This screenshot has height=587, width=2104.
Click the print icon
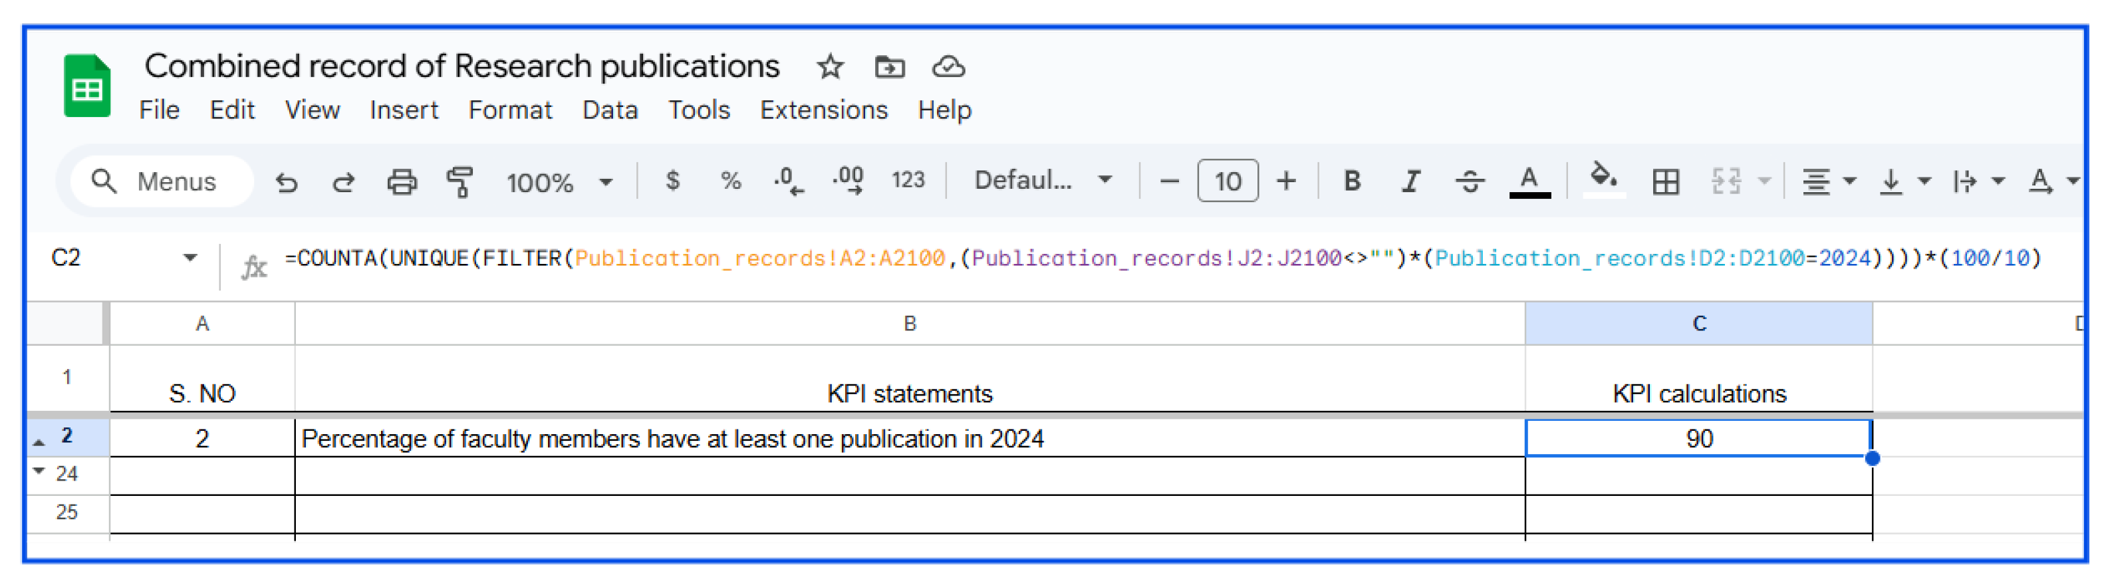[x=401, y=181]
